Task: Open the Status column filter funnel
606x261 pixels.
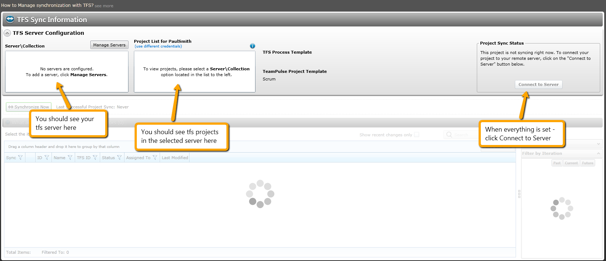Action: click(119, 158)
